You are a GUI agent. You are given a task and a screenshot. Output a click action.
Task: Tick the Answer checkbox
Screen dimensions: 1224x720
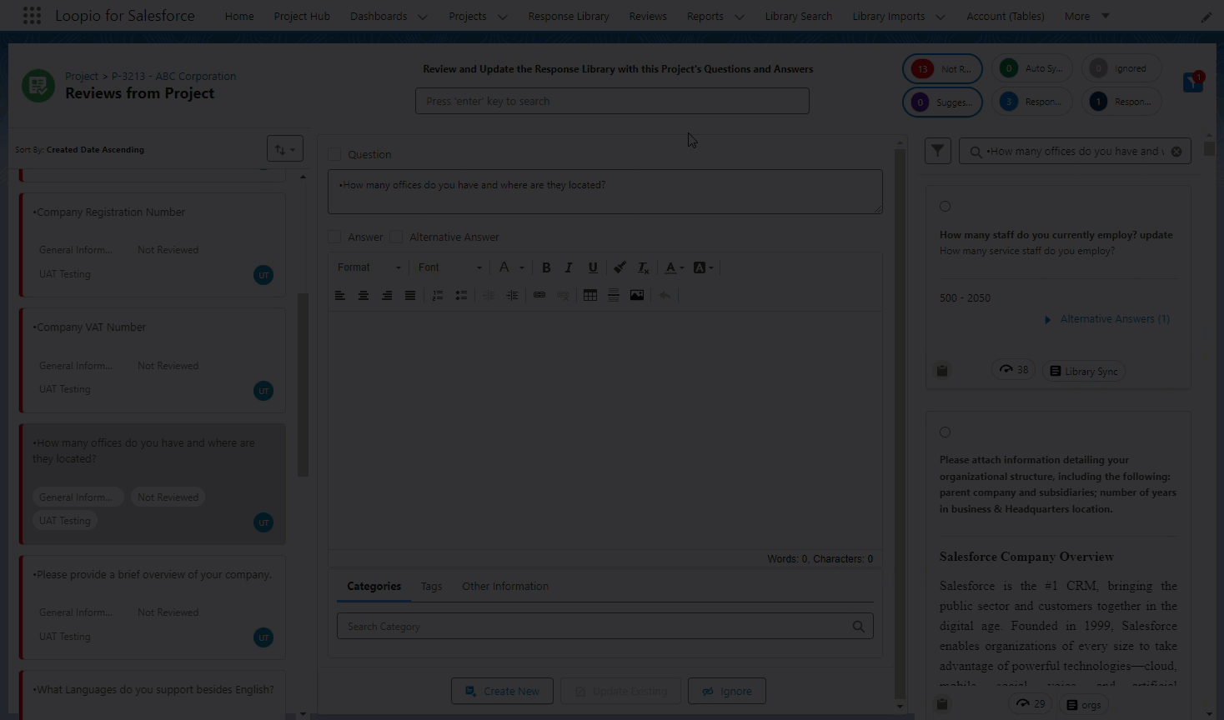(x=334, y=237)
